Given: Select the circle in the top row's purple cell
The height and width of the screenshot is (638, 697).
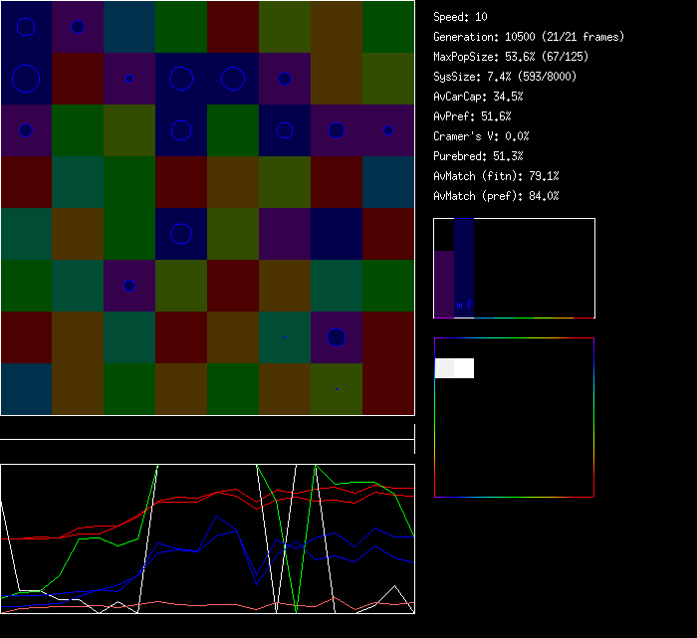Looking at the screenshot, I should tap(78, 27).
